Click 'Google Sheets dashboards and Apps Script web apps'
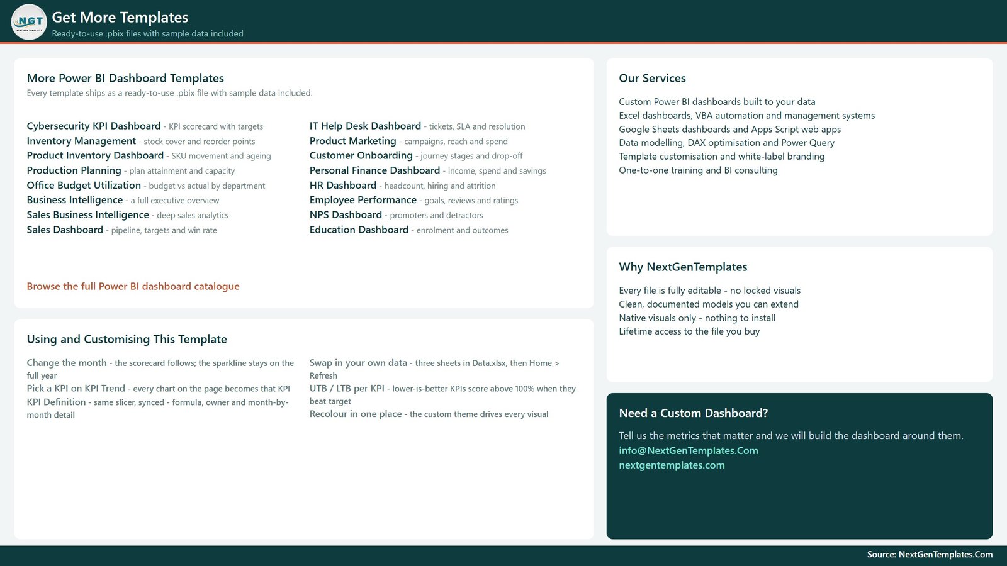1007x566 pixels. point(729,130)
